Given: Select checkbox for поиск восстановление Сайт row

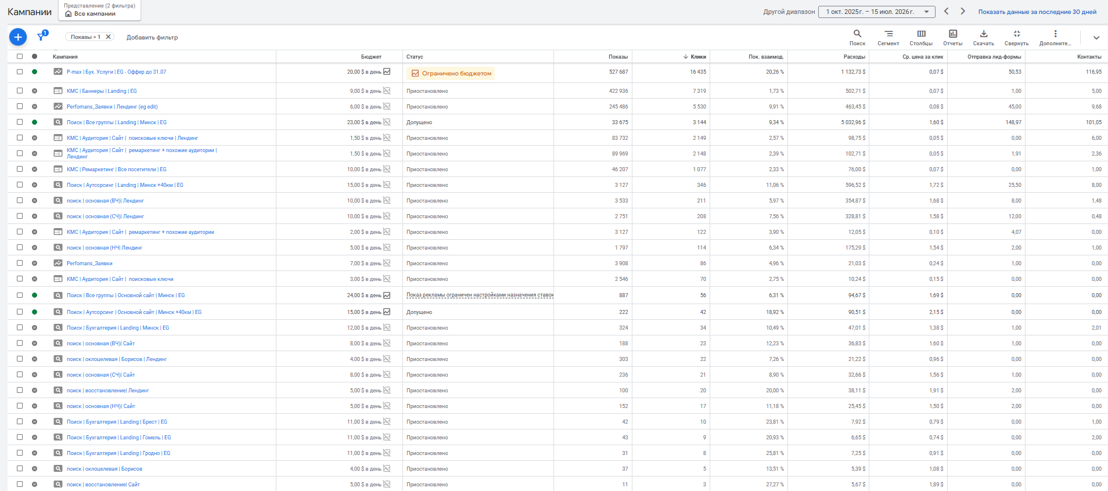Looking at the screenshot, I should [20, 484].
